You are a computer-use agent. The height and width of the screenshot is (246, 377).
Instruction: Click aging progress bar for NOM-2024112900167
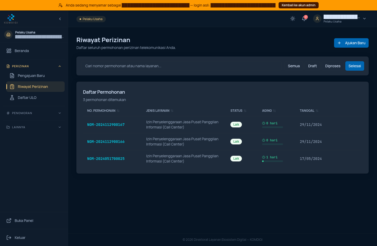[273, 127]
